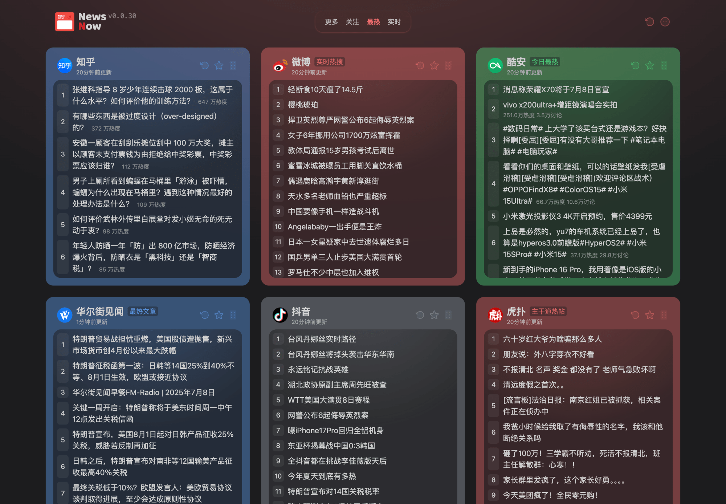Refresh the 微博 card
Screen dimensions: 726x504
point(420,65)
